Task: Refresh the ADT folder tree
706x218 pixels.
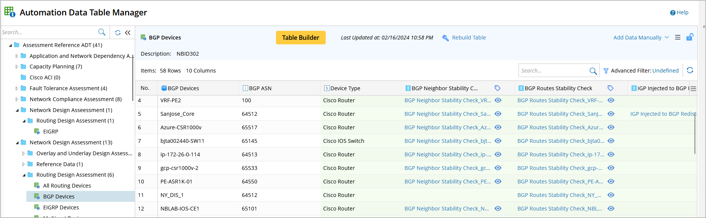Action: coord(118,33)
